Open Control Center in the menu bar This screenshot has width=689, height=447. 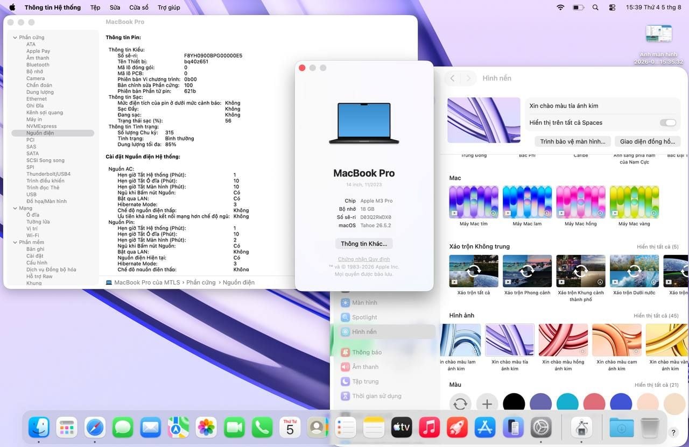pyautogui.click(x=612, y=8)
